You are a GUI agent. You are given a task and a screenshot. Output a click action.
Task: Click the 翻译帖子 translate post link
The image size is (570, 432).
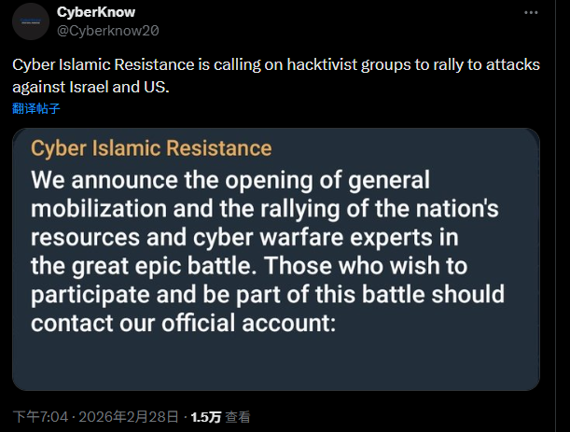coord(36,108)
